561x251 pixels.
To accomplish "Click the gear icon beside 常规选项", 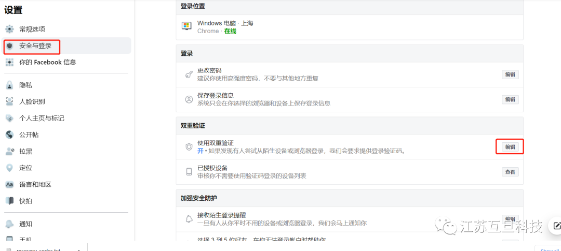I will coord(9,29).
